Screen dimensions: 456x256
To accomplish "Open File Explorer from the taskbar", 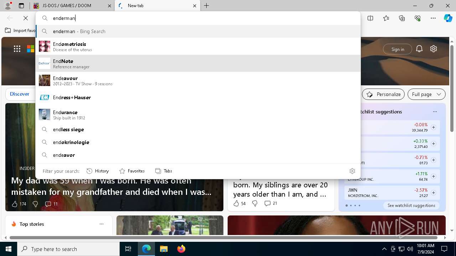I will pos(164,249).
